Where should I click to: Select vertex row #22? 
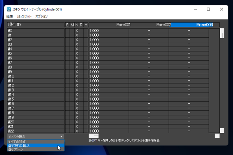tap(36, 131)
